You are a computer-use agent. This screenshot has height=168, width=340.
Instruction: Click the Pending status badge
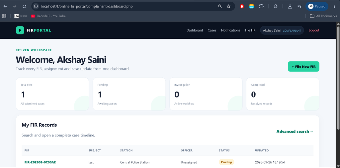click(226, 162)
